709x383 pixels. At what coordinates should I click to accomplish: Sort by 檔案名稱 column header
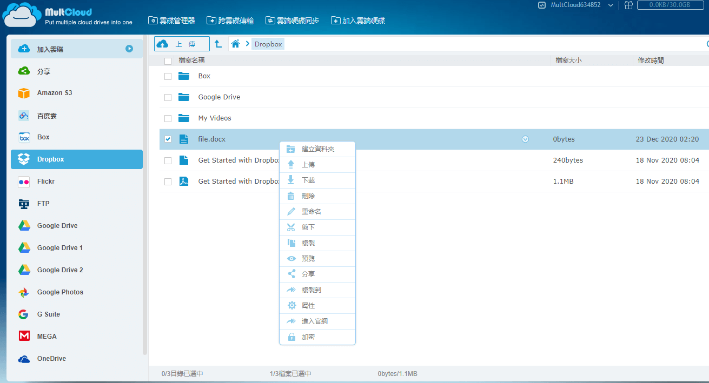tap(191, 61)
